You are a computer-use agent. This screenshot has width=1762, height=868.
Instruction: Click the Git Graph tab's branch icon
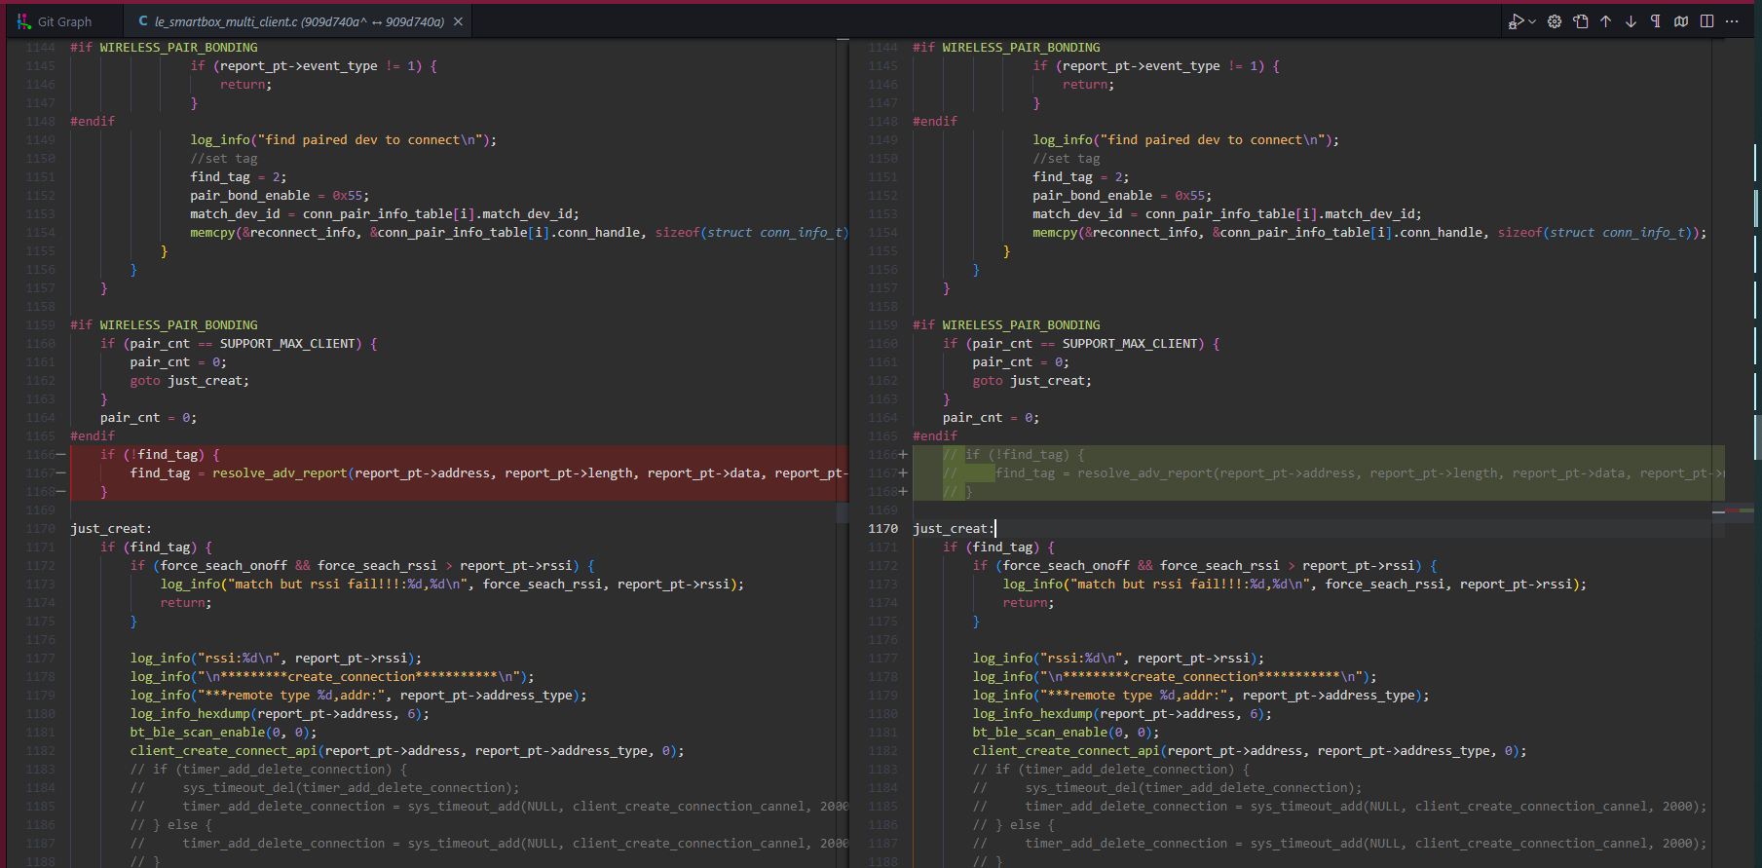click(24, 21)
